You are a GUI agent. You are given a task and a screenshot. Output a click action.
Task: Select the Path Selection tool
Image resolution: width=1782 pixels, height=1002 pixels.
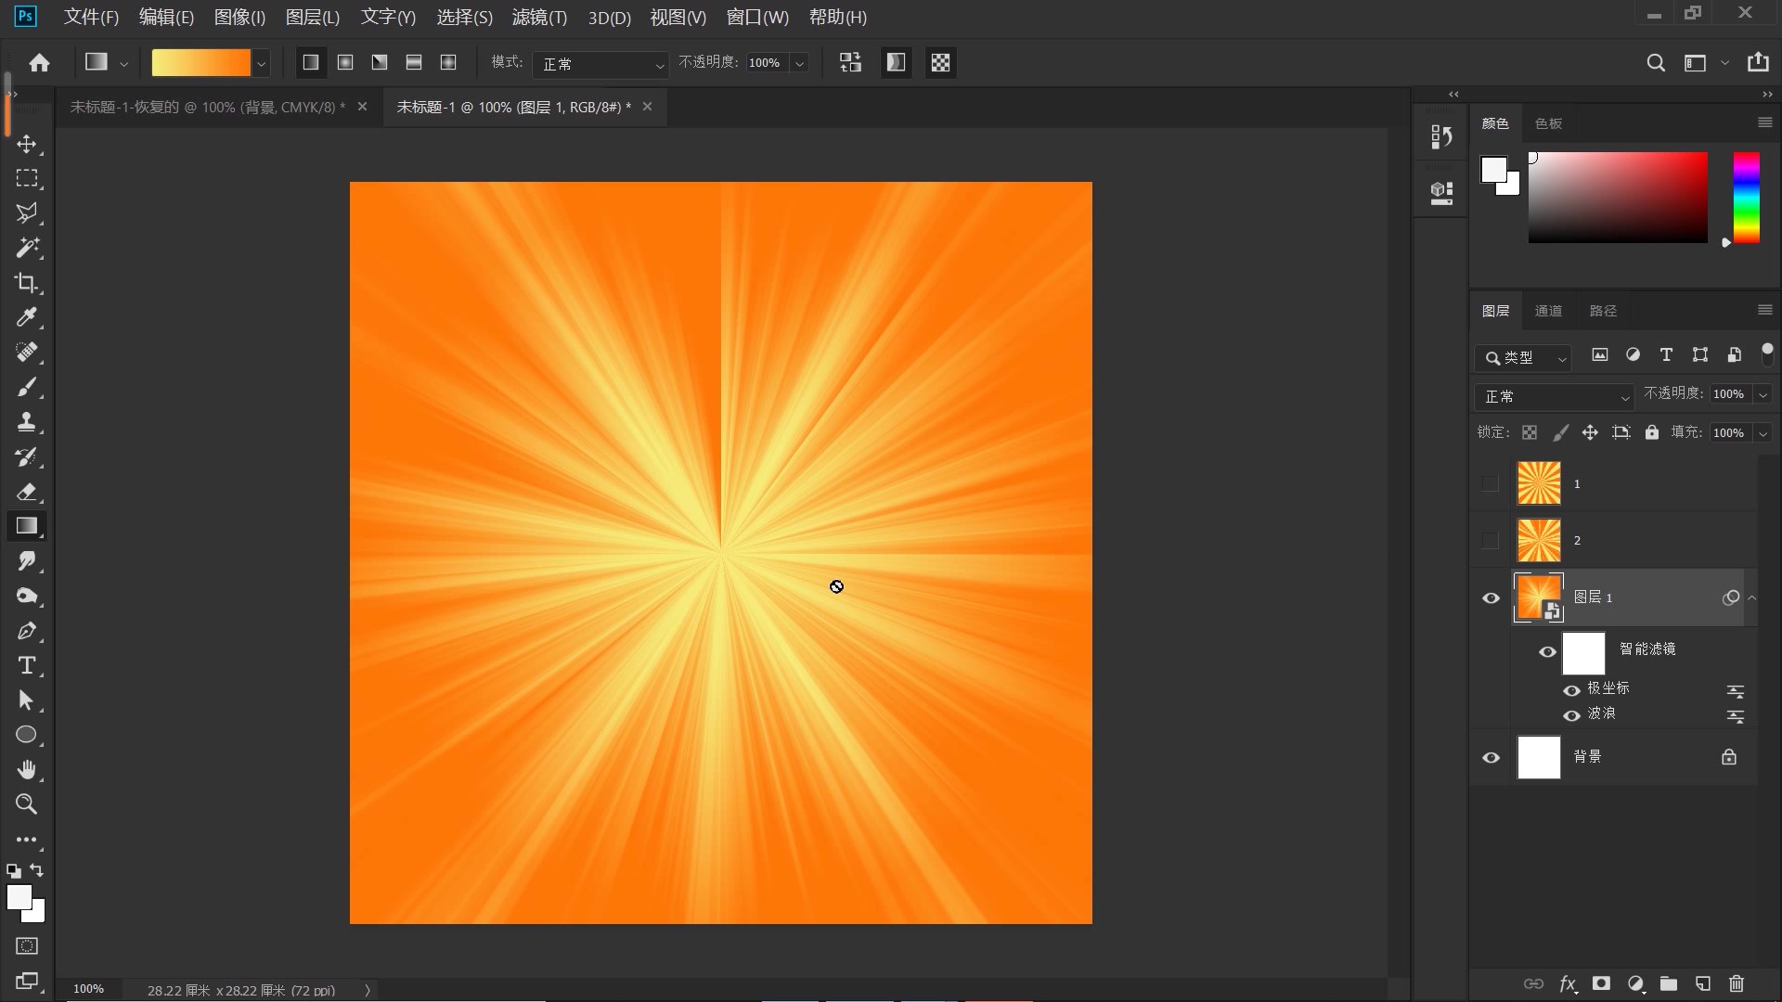(27, 700)
